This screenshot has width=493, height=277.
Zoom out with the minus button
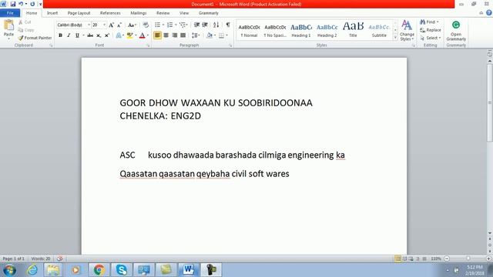tap(447, 259)
